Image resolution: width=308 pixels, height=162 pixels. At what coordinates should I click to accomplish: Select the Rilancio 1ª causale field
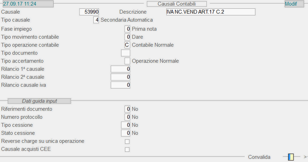click(121, 69)
